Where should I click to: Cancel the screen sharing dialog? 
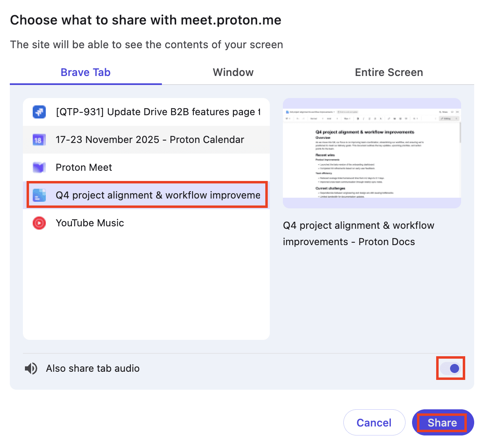[374, 422]
